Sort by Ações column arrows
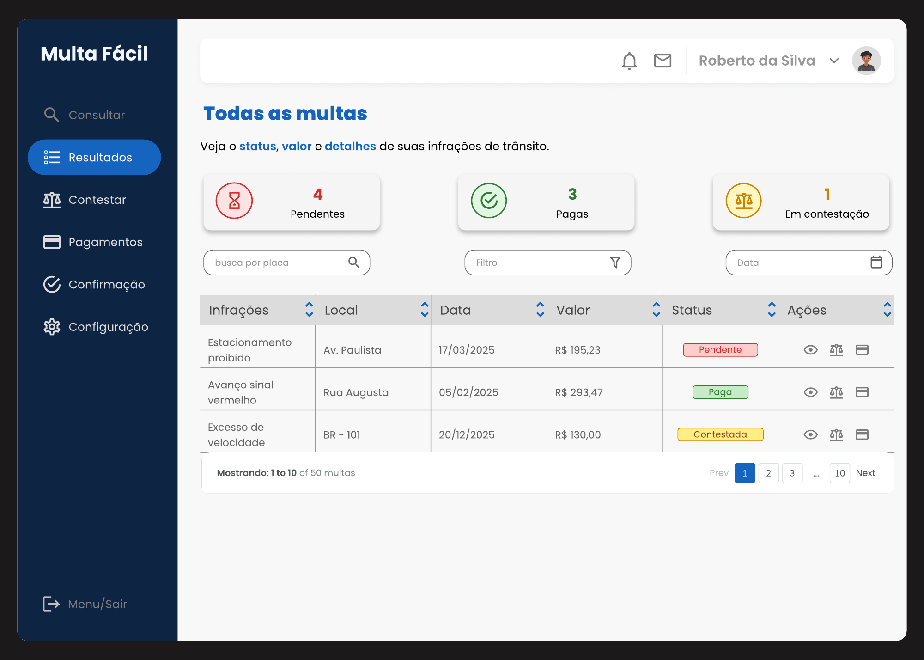The height and width of the screenshot is (660, 924). click(887, 310)
